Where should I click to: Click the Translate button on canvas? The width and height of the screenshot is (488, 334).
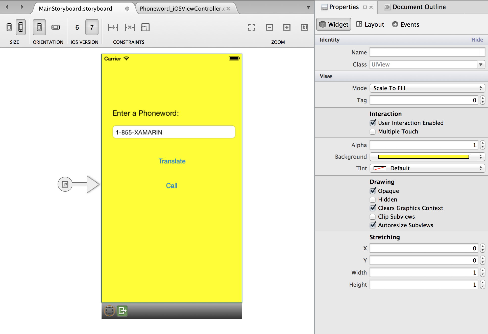(172, 161)
